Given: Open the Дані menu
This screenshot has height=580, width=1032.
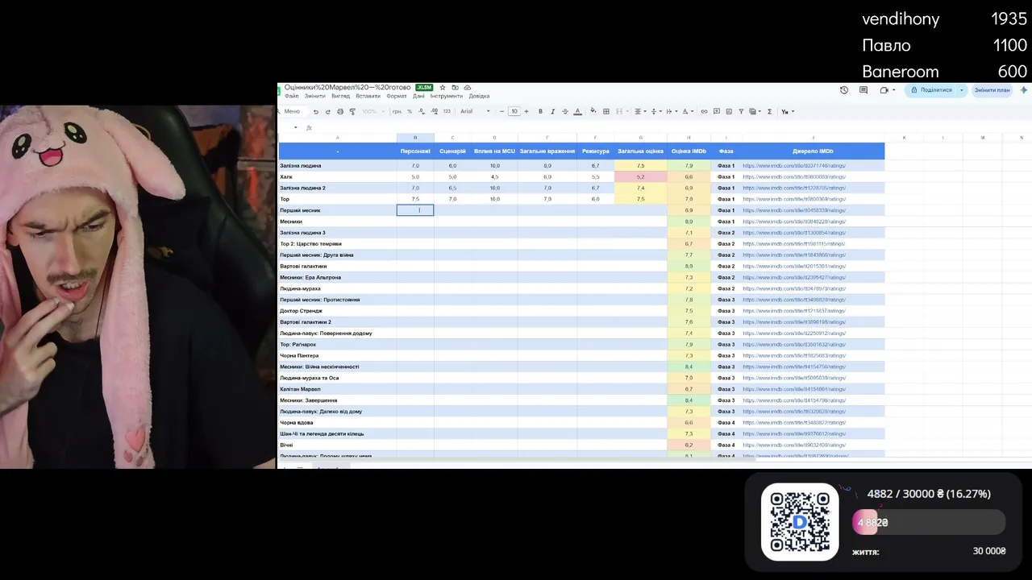Looking at the screenshot, I should coord(418,96).
